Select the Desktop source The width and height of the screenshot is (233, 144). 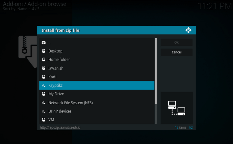97,51
